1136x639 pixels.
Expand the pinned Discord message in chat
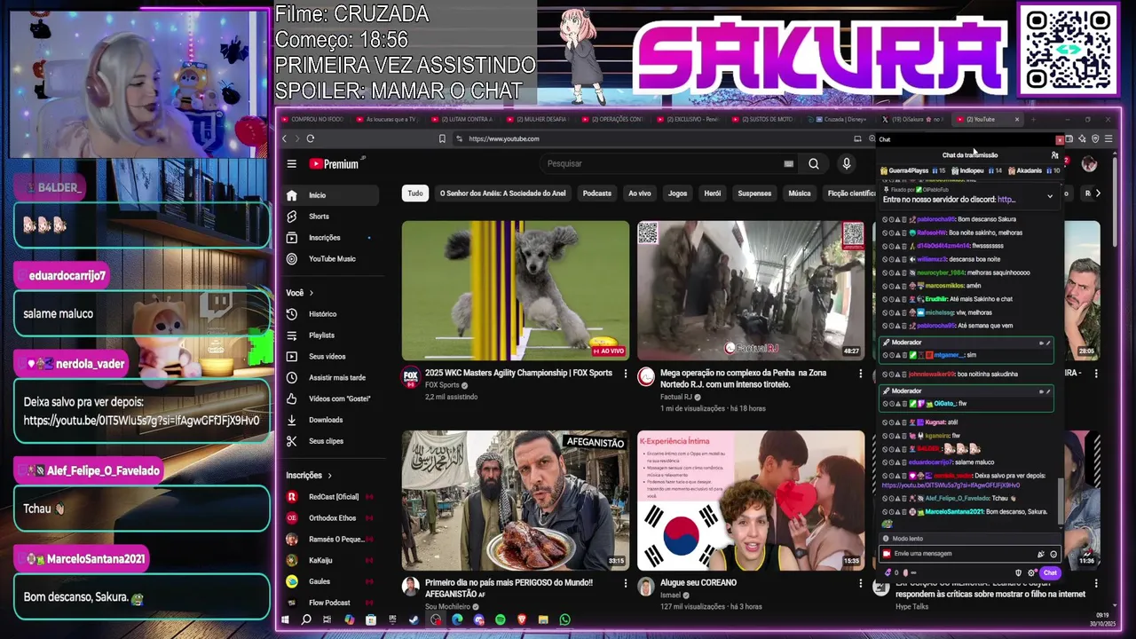pos(1049,196)
